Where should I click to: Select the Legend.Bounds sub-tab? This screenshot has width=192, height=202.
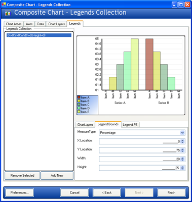point(108,124)
